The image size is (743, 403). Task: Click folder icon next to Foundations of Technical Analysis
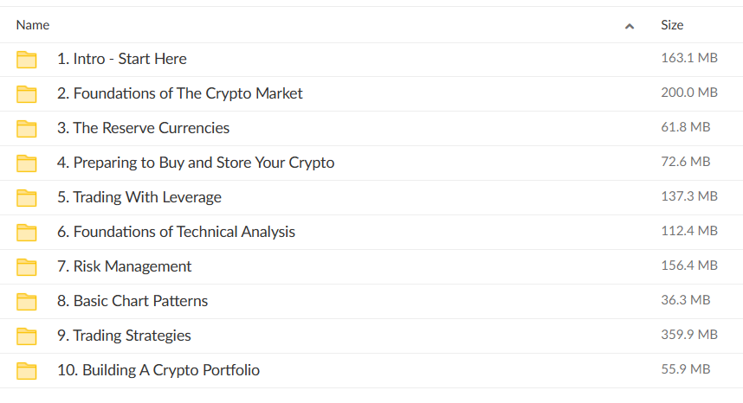pos(27,233)
